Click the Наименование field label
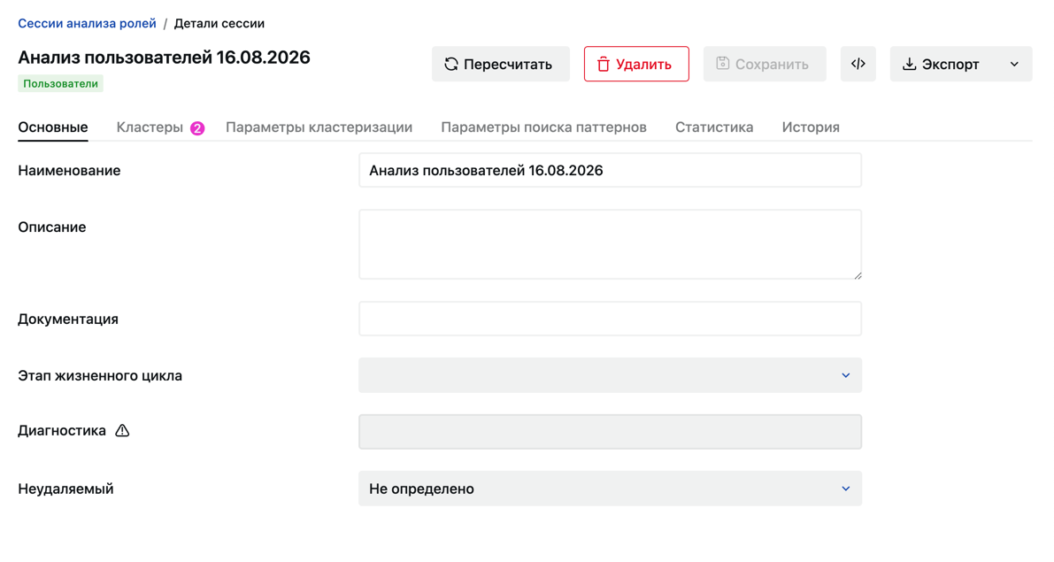The image size is (1054, 562). click(69, 171)
